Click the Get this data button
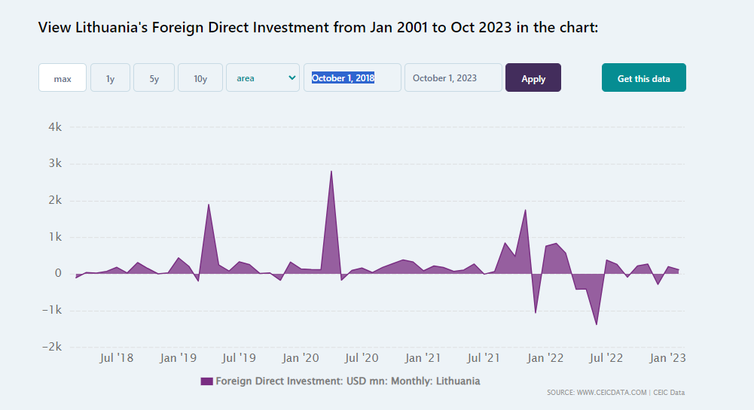 (x=643, y=78)
